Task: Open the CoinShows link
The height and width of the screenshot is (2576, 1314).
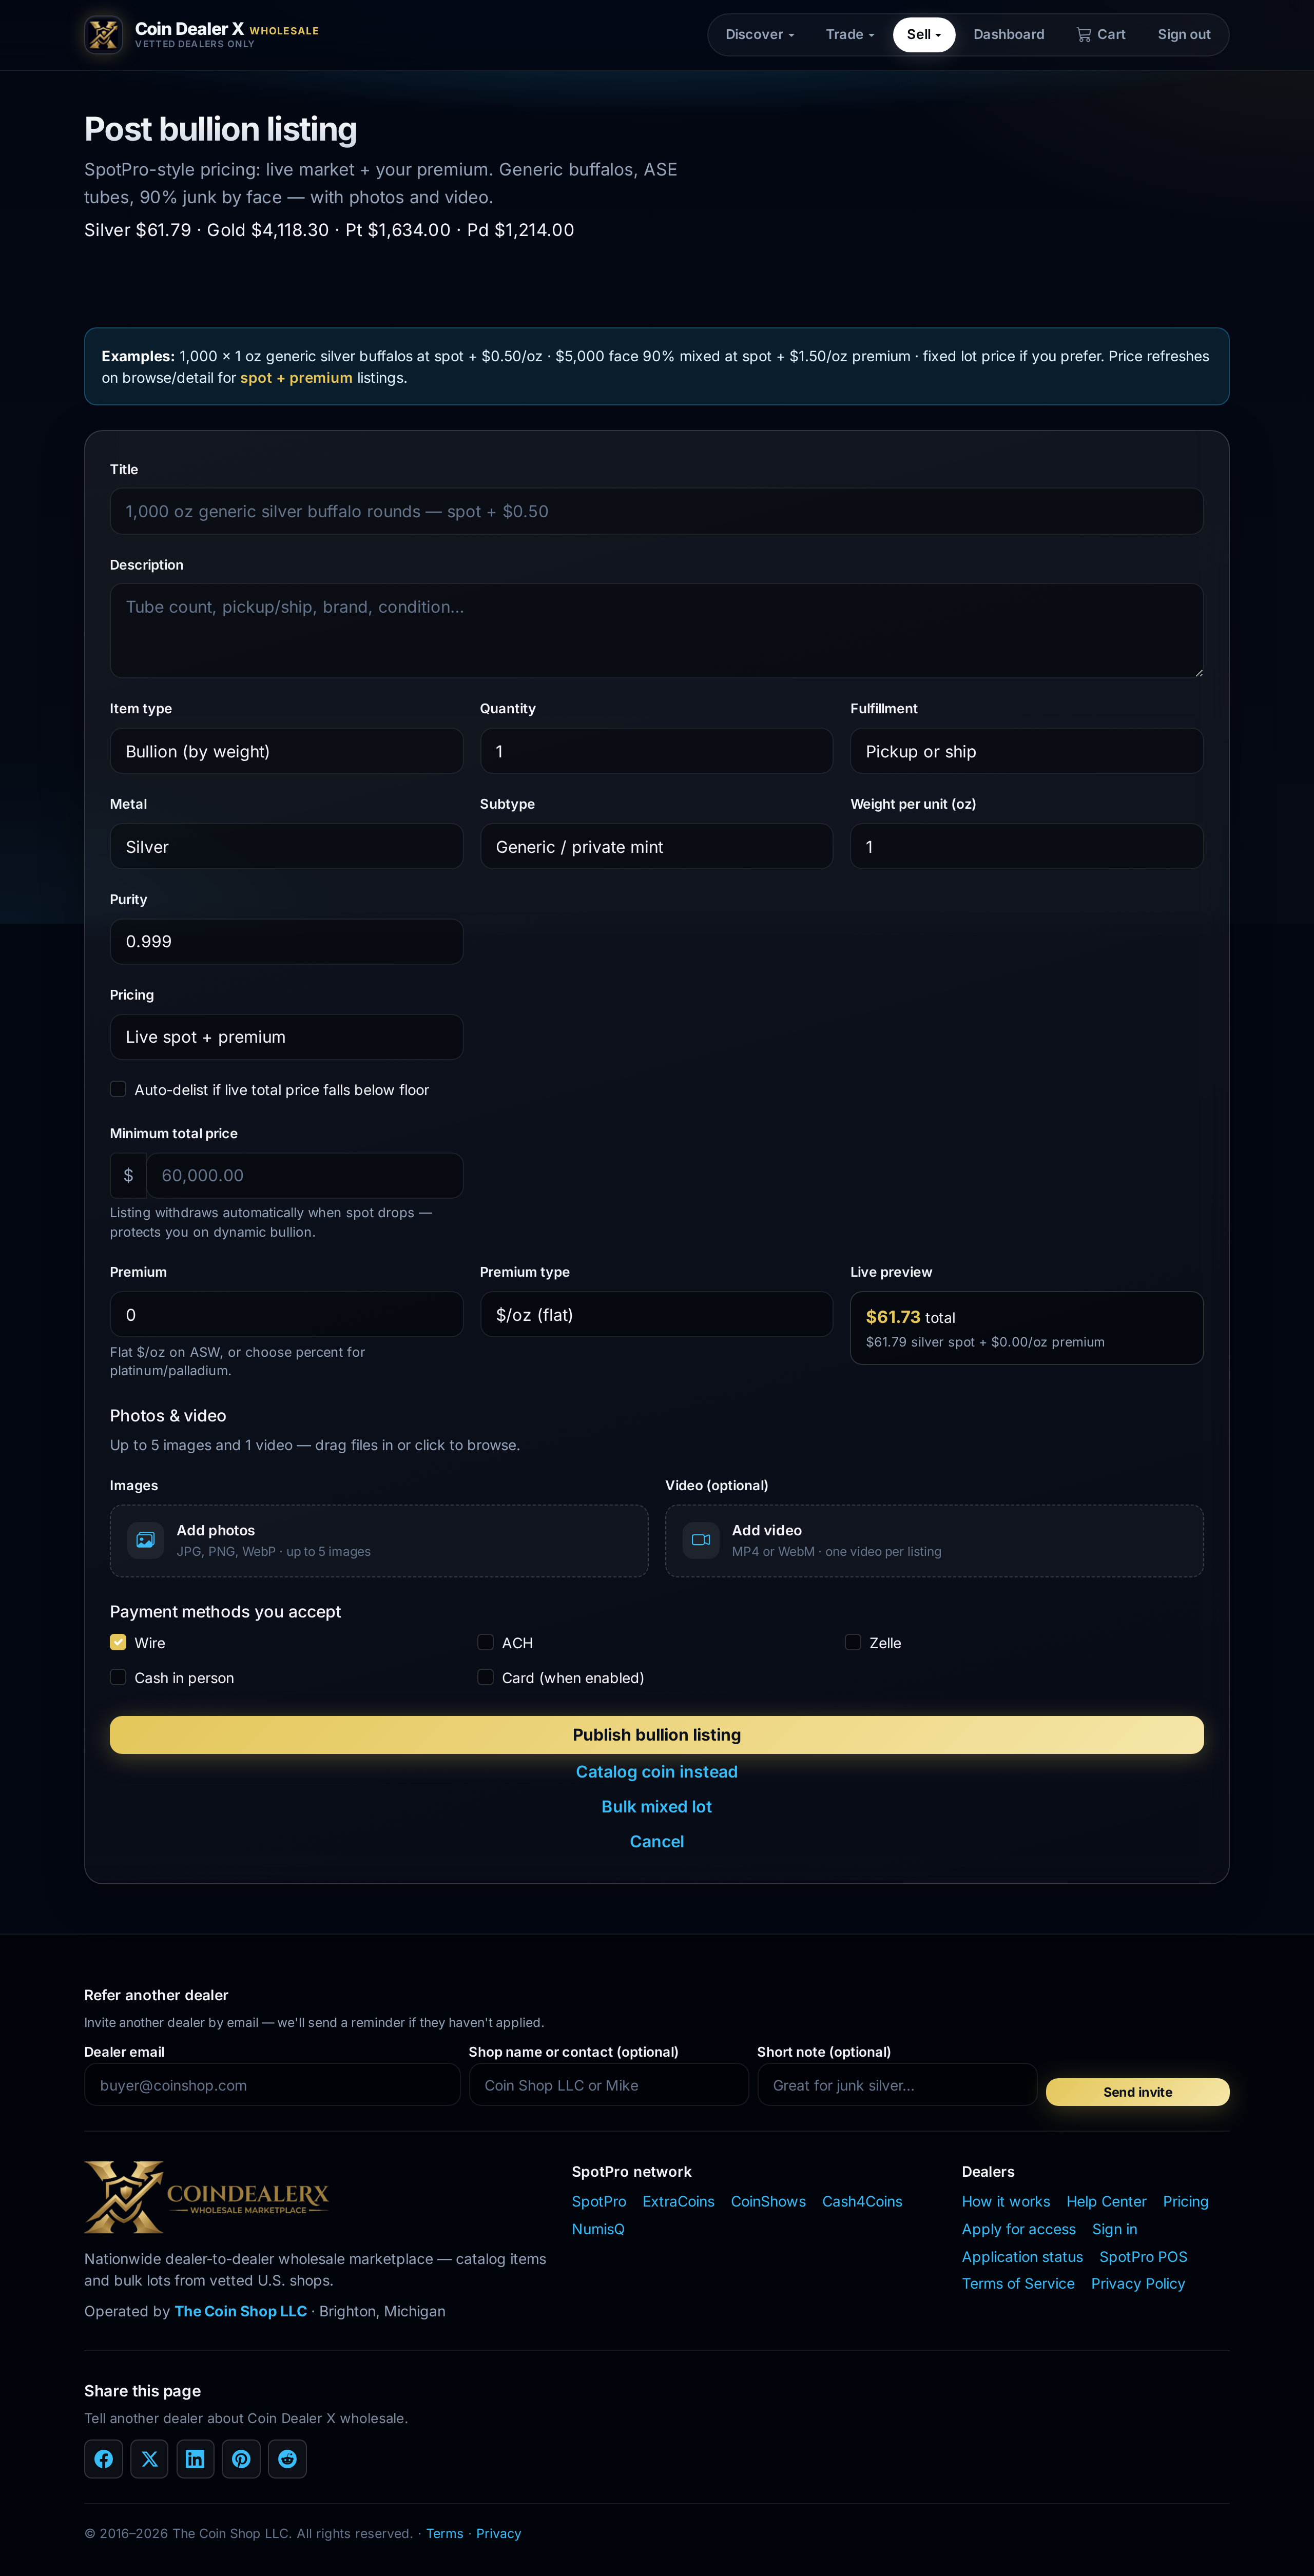Action: 768,2202
